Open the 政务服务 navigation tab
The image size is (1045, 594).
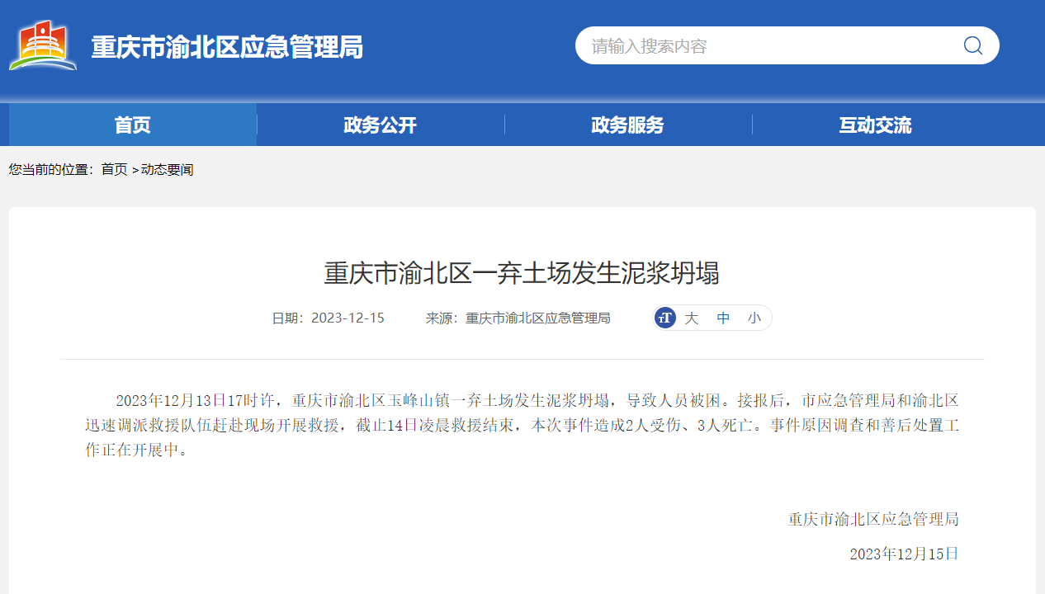point(628,125)
